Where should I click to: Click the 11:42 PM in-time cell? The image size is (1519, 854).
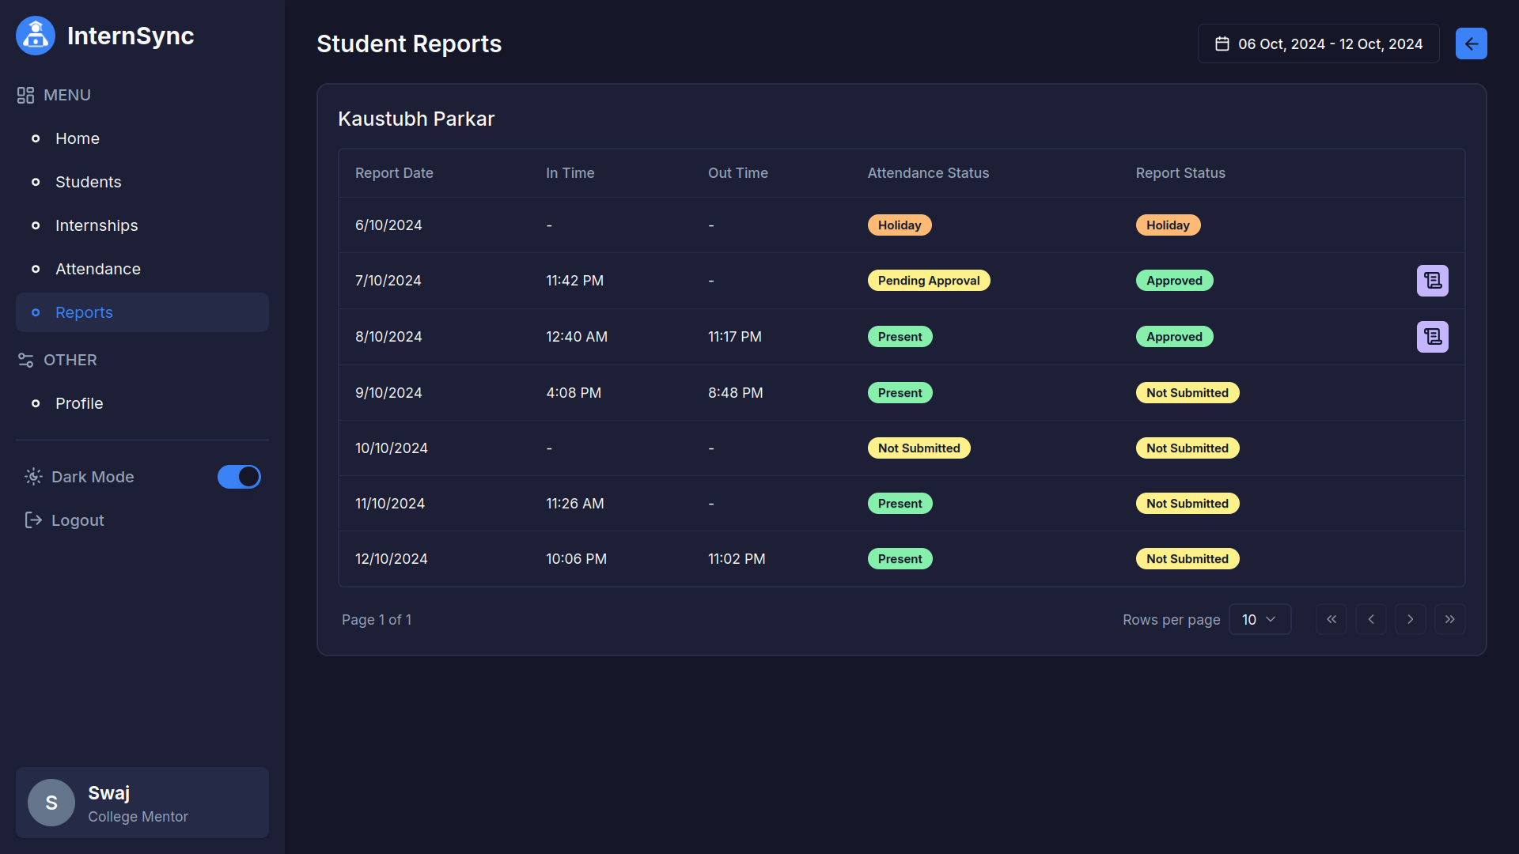pyautogui.click(x=574, y=281)
